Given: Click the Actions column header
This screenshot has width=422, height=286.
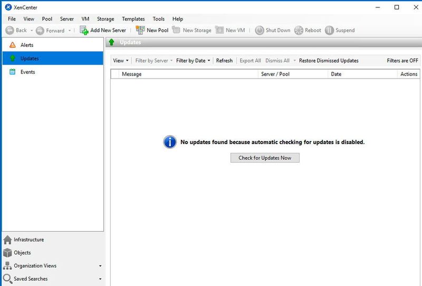Looking at the screenshot, I should click(x=408, y=74).
